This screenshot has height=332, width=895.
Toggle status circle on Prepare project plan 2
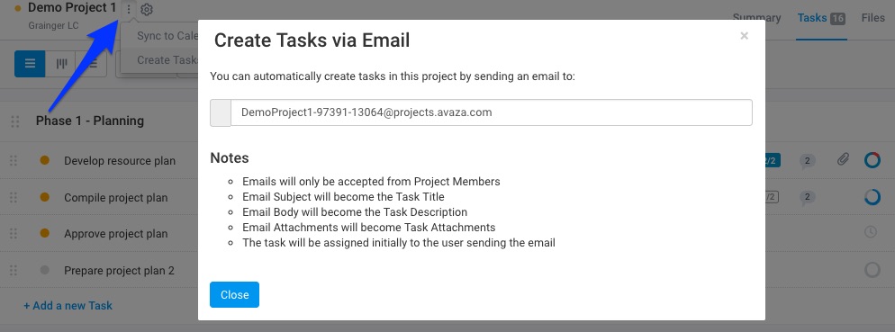point(872,269)
